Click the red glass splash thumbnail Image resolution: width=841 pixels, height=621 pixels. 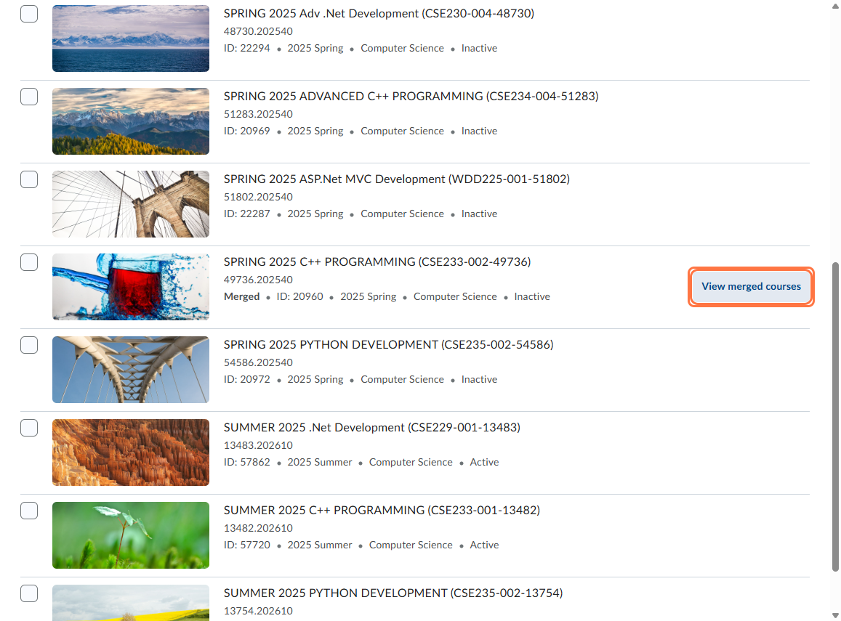[x=131, y=287]
